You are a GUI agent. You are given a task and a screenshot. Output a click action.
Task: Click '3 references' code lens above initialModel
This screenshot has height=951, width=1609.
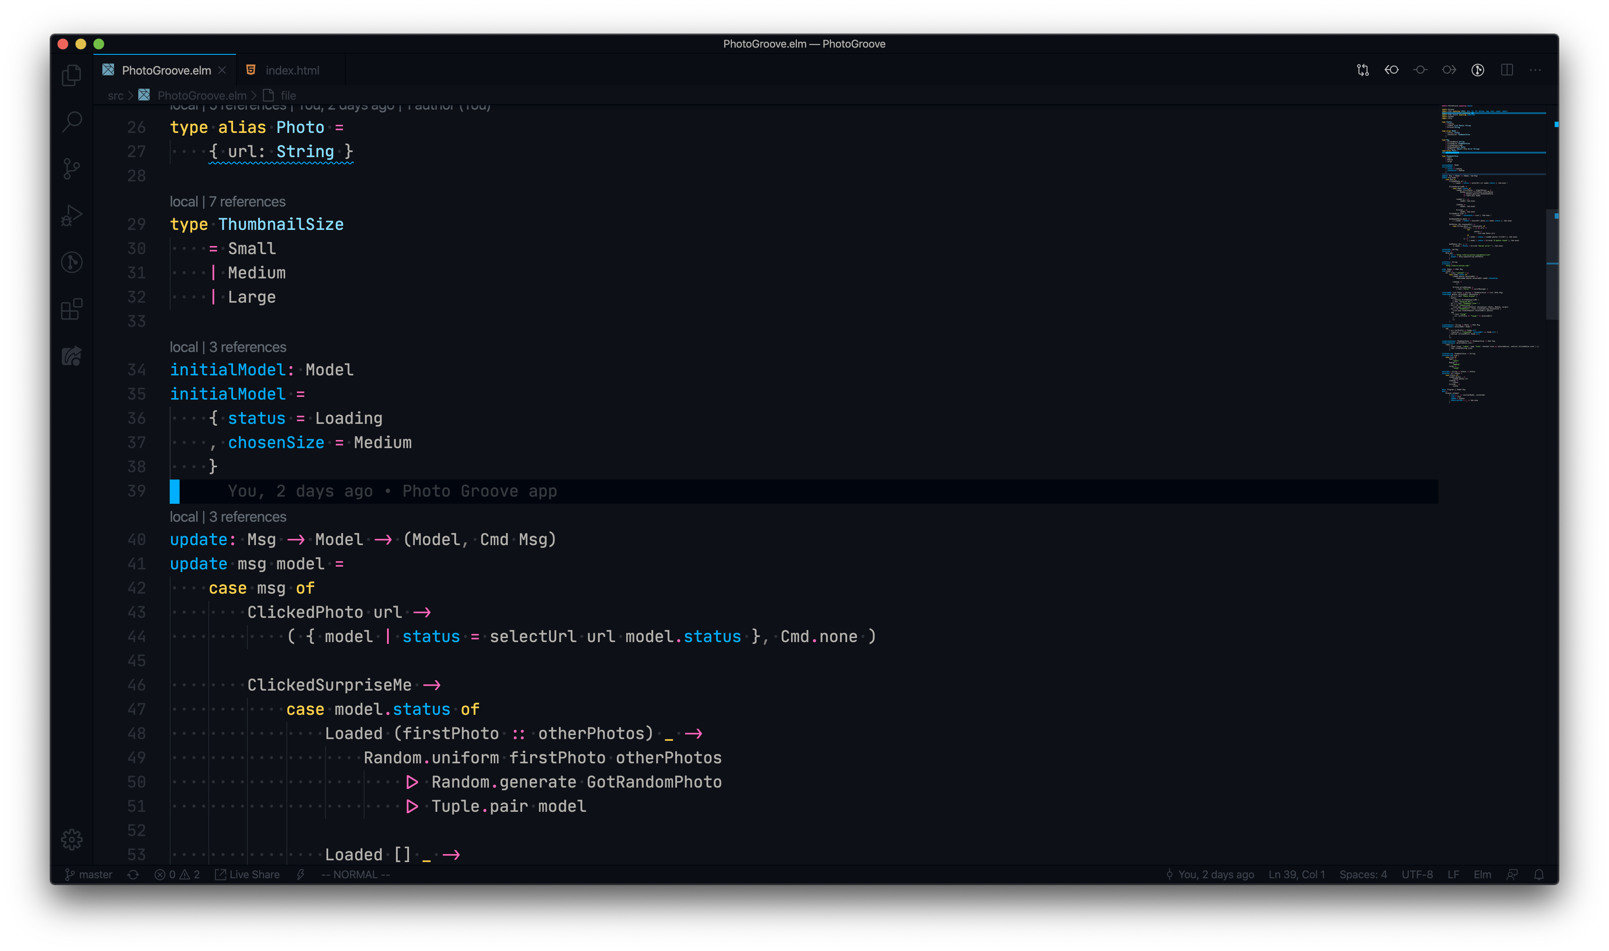click(247, 348)
